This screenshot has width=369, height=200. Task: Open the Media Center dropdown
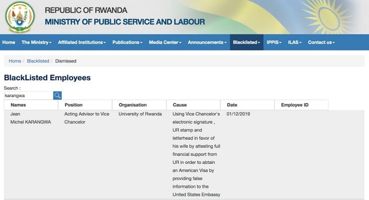click(x=165, y=43)
